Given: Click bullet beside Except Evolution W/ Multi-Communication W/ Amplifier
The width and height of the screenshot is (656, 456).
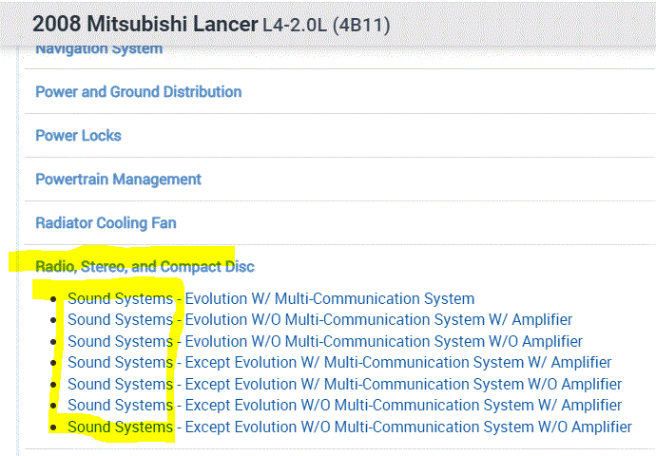Looking at the screenshot, I should coord(54,363).
